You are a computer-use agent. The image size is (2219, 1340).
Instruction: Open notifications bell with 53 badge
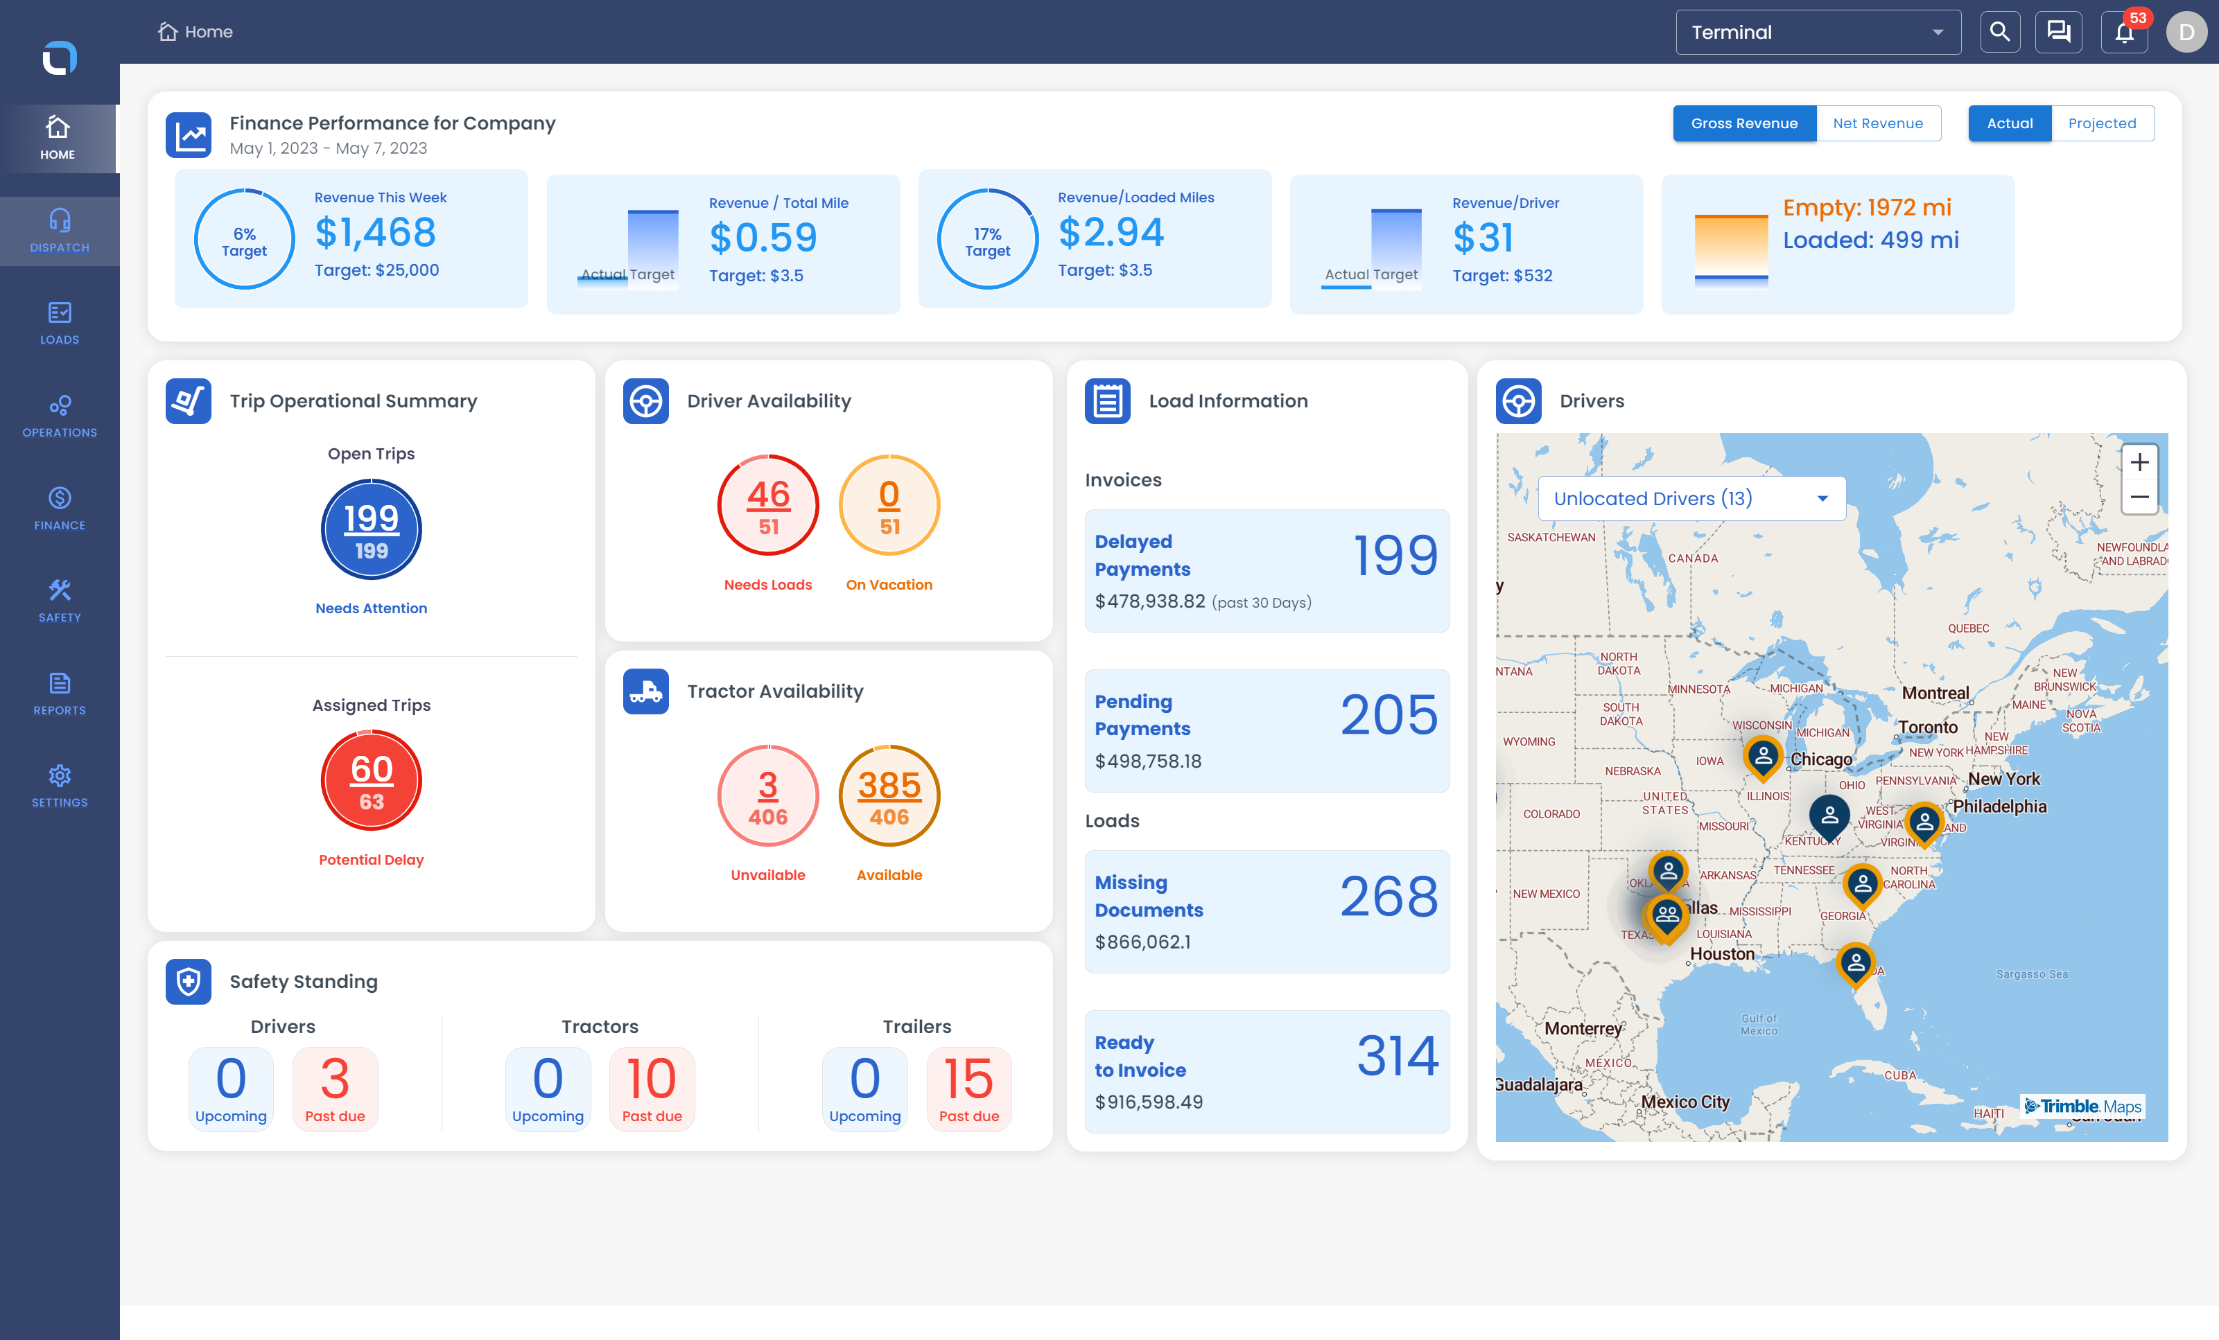pyautogui.click(x=2125, y=33)
